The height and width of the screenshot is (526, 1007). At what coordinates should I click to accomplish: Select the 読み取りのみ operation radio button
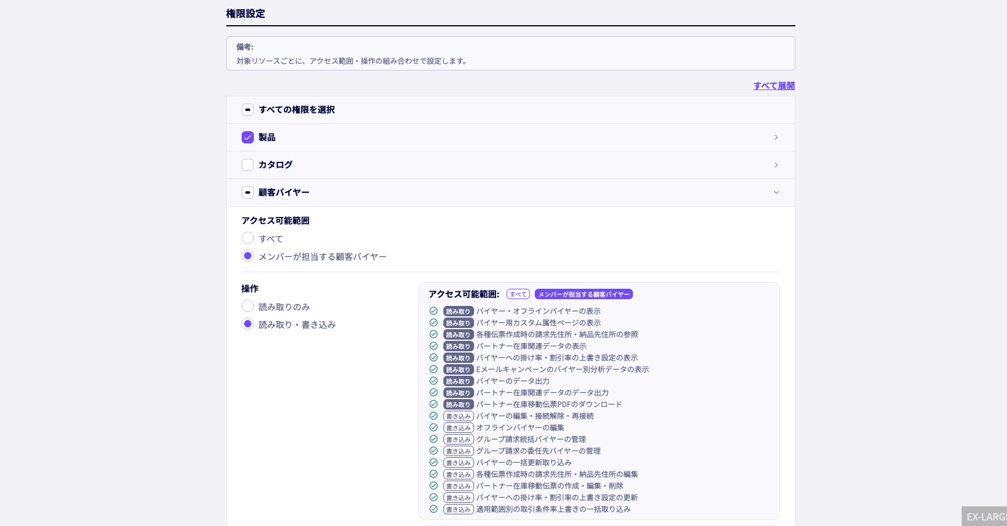(248, 306)
